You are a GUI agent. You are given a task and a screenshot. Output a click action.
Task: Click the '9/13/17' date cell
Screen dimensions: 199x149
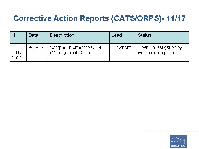37,52
